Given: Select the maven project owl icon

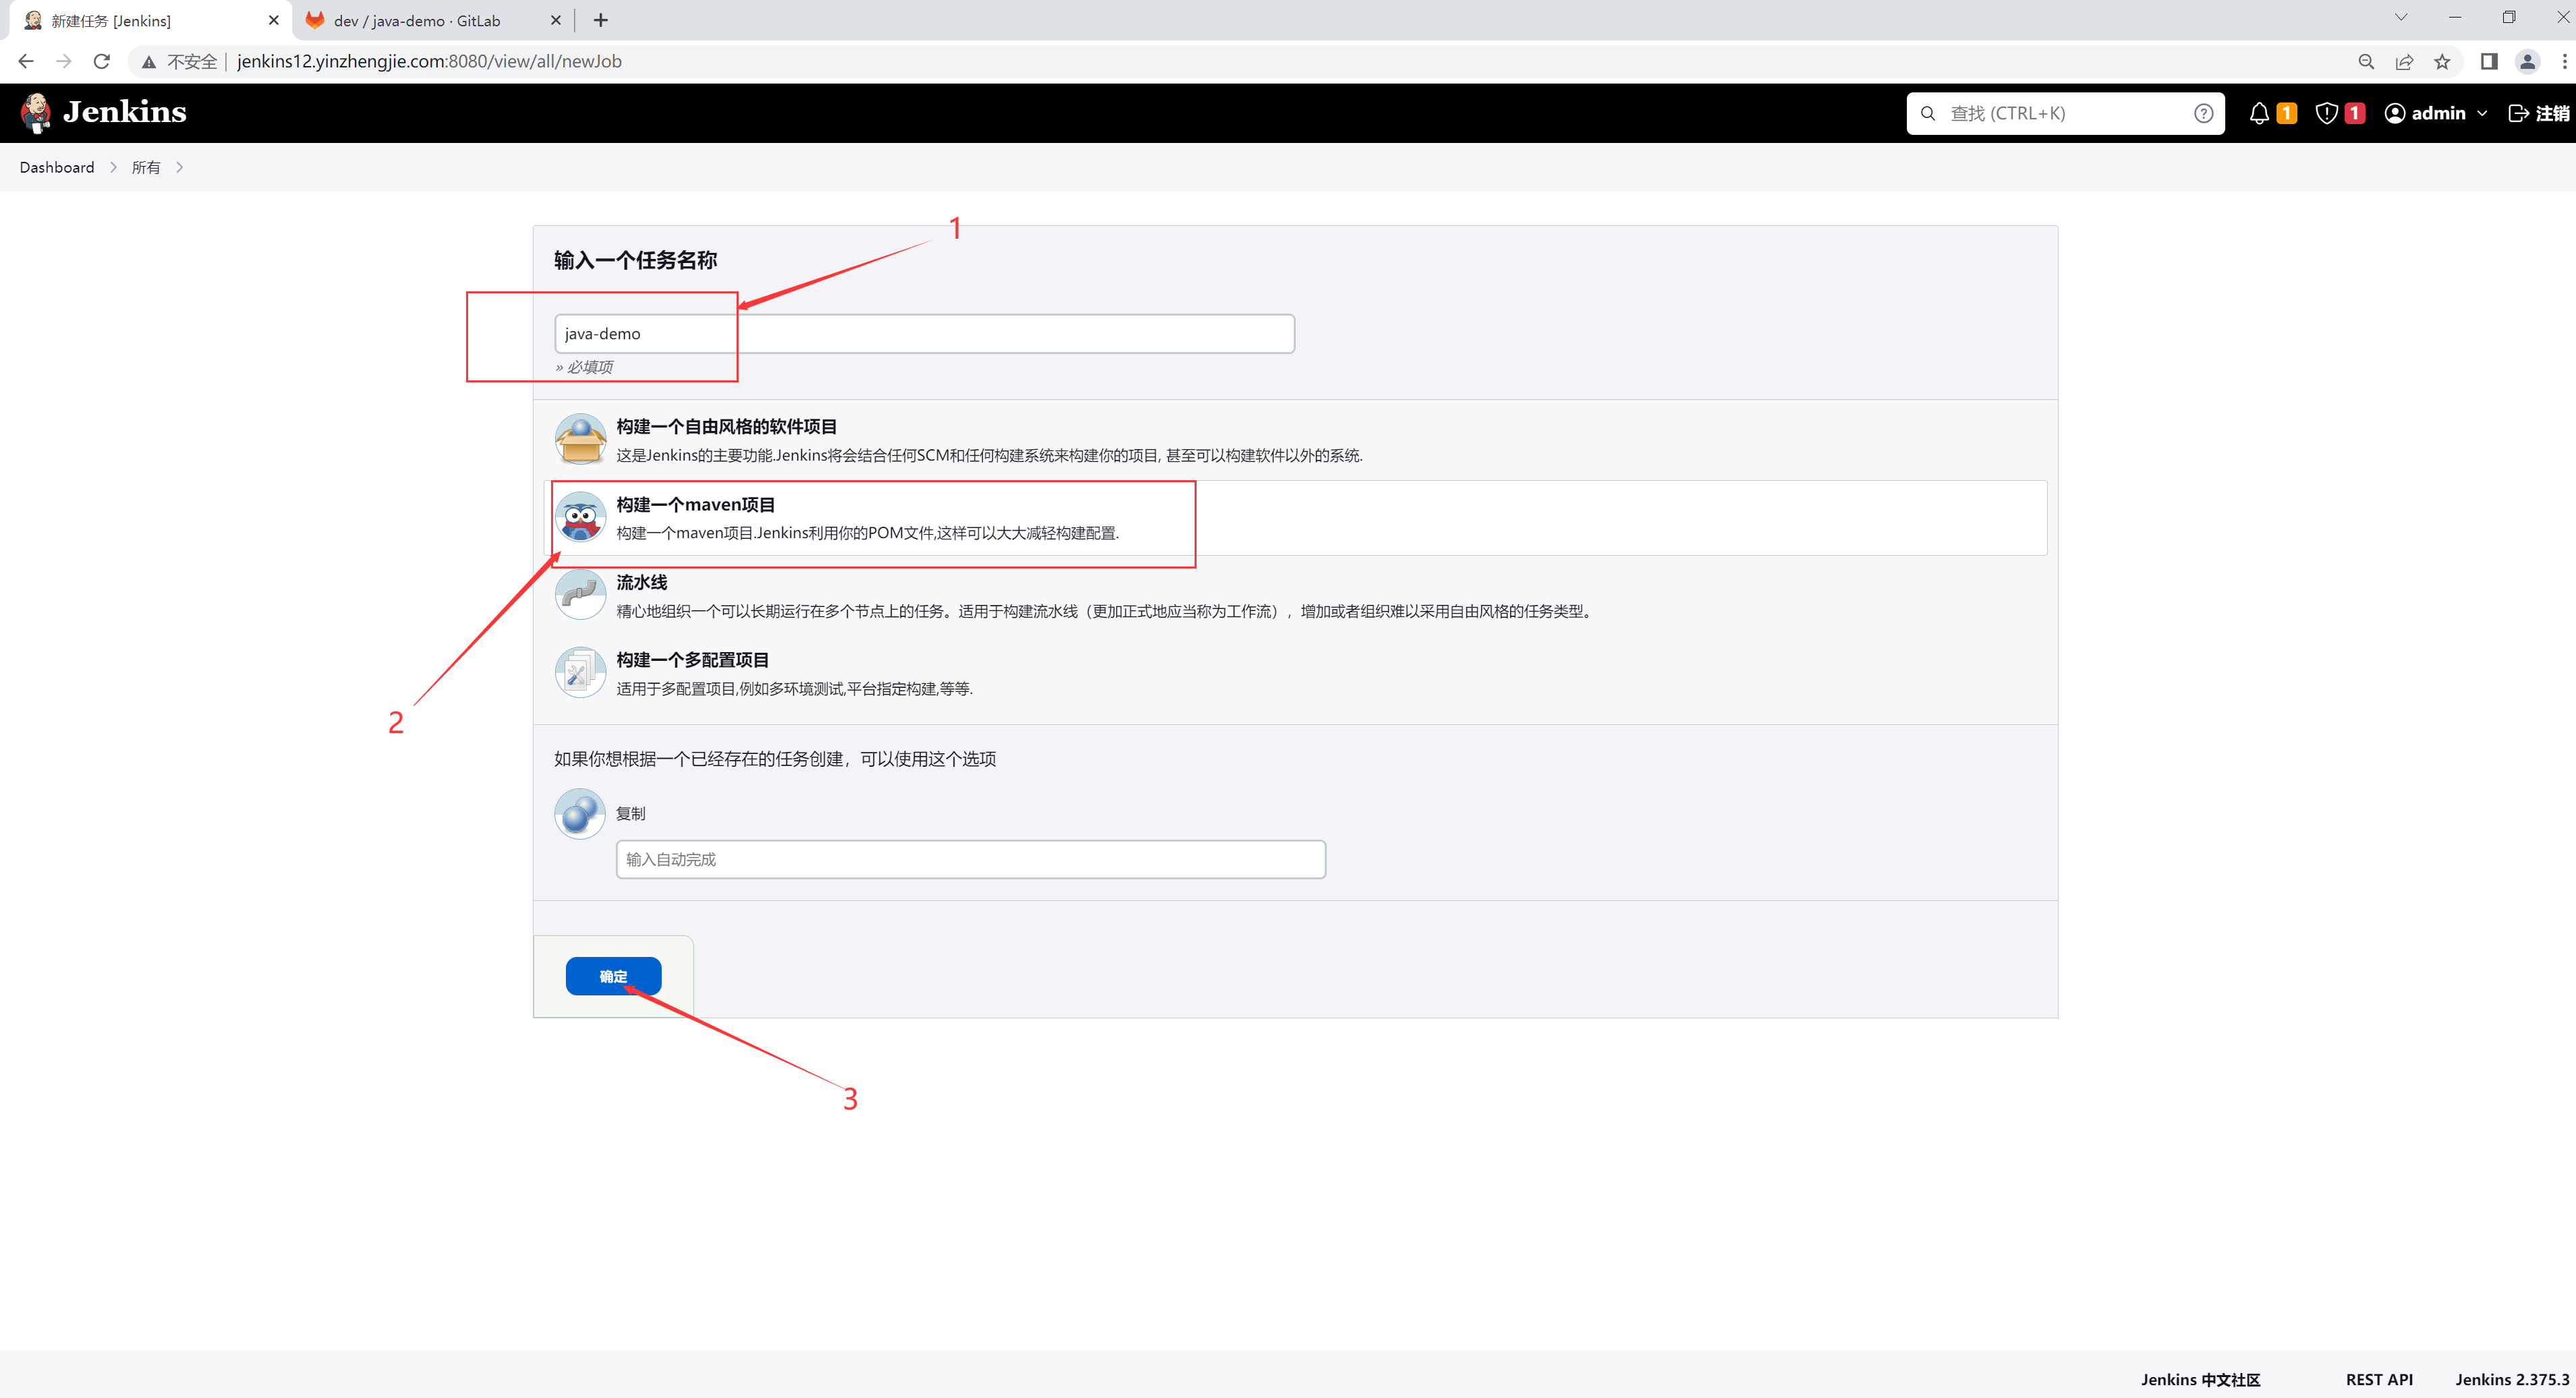Looking at the screenshot, I should 580,517.
